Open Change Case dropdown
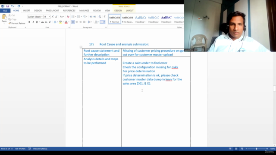 pos(62,17)
